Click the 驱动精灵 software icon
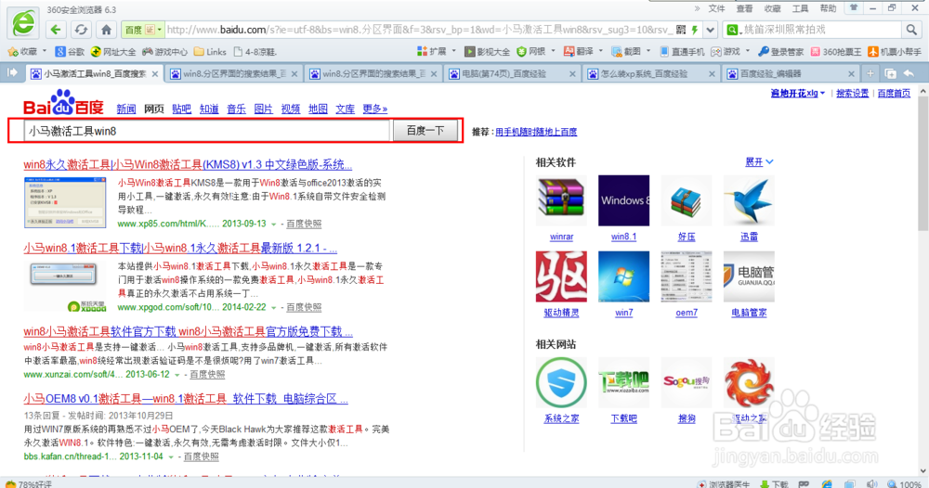The image size is (929, 488). coord(561,276)
